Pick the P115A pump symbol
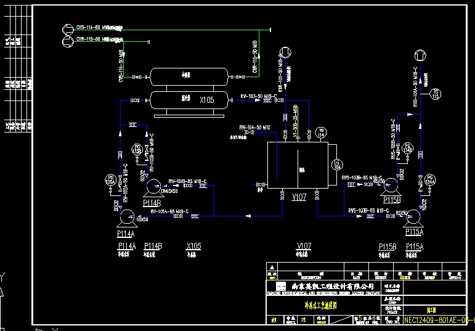The width and height of the screenshot is (475, 331). pyautogui.click(x=412, y=216)
